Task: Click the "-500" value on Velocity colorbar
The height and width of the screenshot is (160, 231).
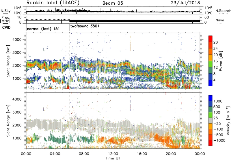Action: 218,135
